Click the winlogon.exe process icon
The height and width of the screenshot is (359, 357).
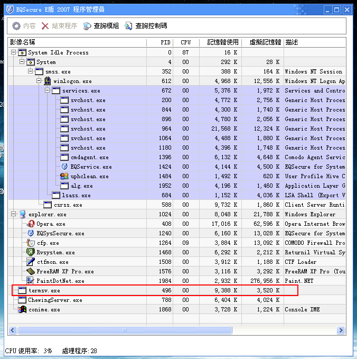48,81
